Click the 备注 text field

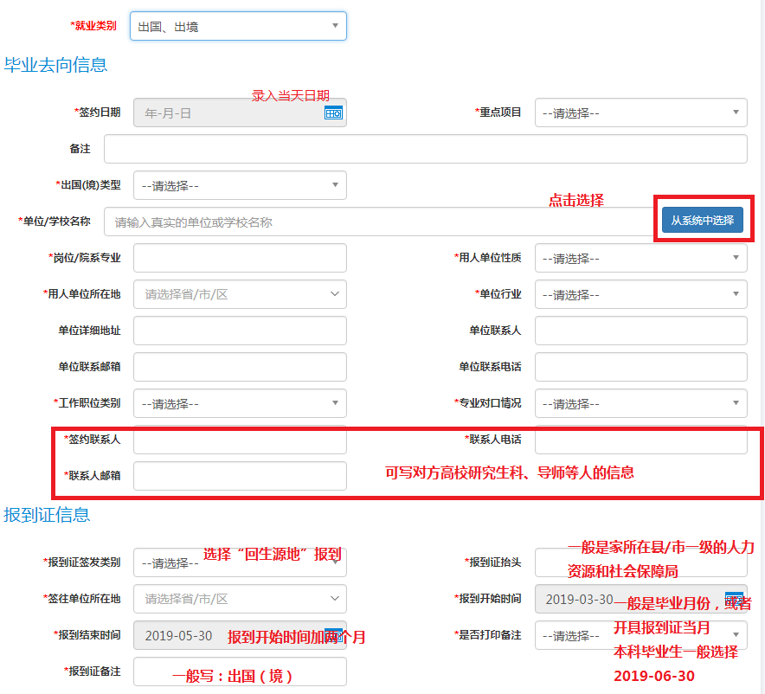pos(425,149)
